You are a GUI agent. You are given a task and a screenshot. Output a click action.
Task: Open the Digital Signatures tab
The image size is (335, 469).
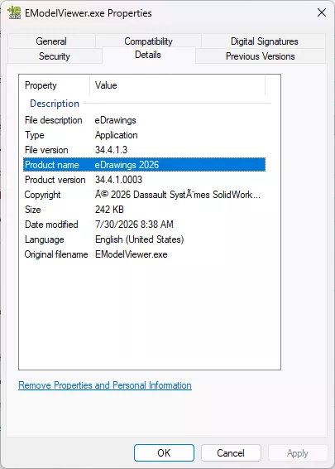click(x=264, y=41)
